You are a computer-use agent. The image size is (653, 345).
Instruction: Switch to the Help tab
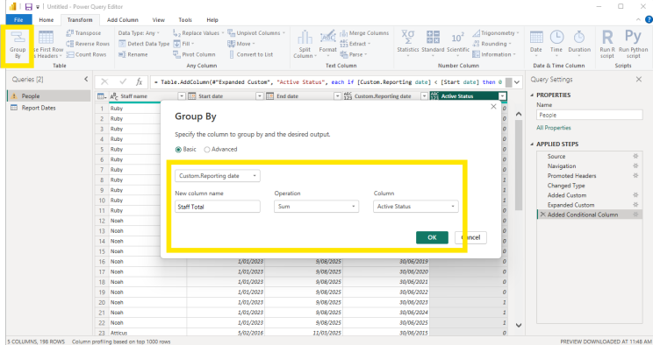(x=212, y=19)
